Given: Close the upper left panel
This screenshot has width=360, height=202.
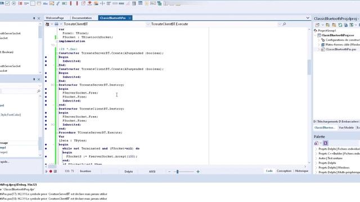Looking at the screenshot, I should click(39, 18).
